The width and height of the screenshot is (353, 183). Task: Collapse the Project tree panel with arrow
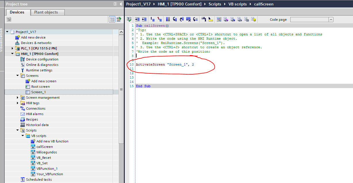(121, 4)
